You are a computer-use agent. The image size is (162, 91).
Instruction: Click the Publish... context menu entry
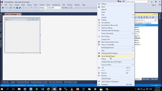[116, 20]
